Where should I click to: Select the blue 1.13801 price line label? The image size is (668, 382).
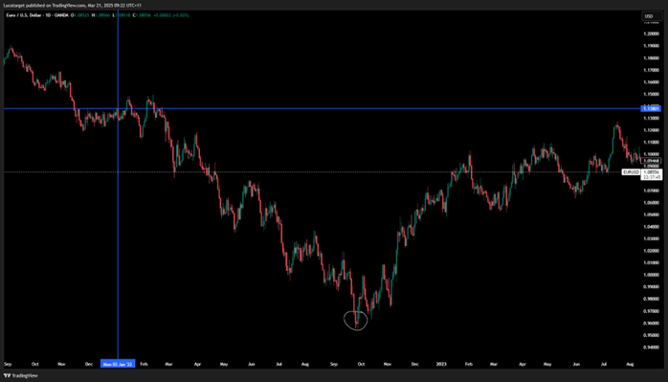(x=652, y=109)
